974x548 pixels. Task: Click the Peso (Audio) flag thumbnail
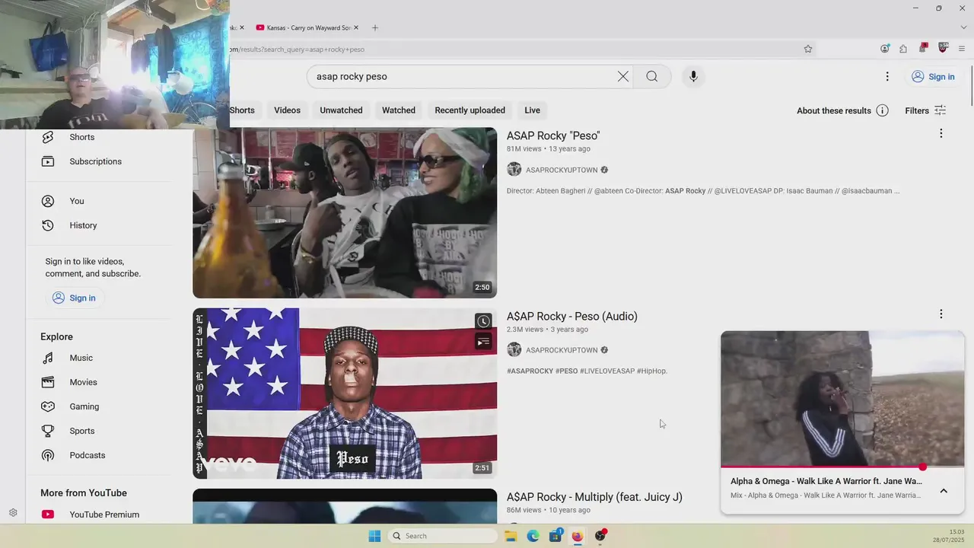click(x=345, y=393)
